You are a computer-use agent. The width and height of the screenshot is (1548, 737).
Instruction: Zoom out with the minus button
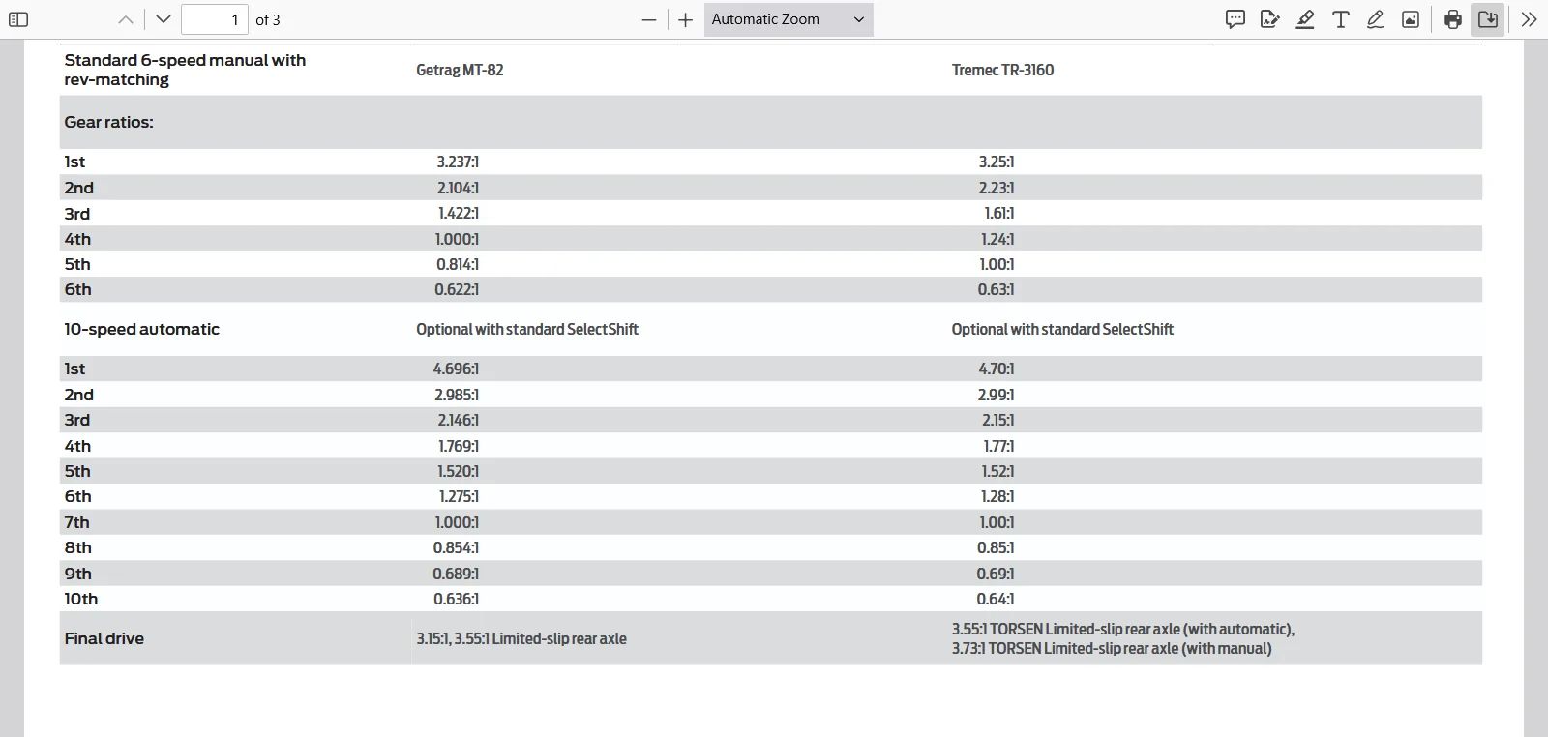649,19
